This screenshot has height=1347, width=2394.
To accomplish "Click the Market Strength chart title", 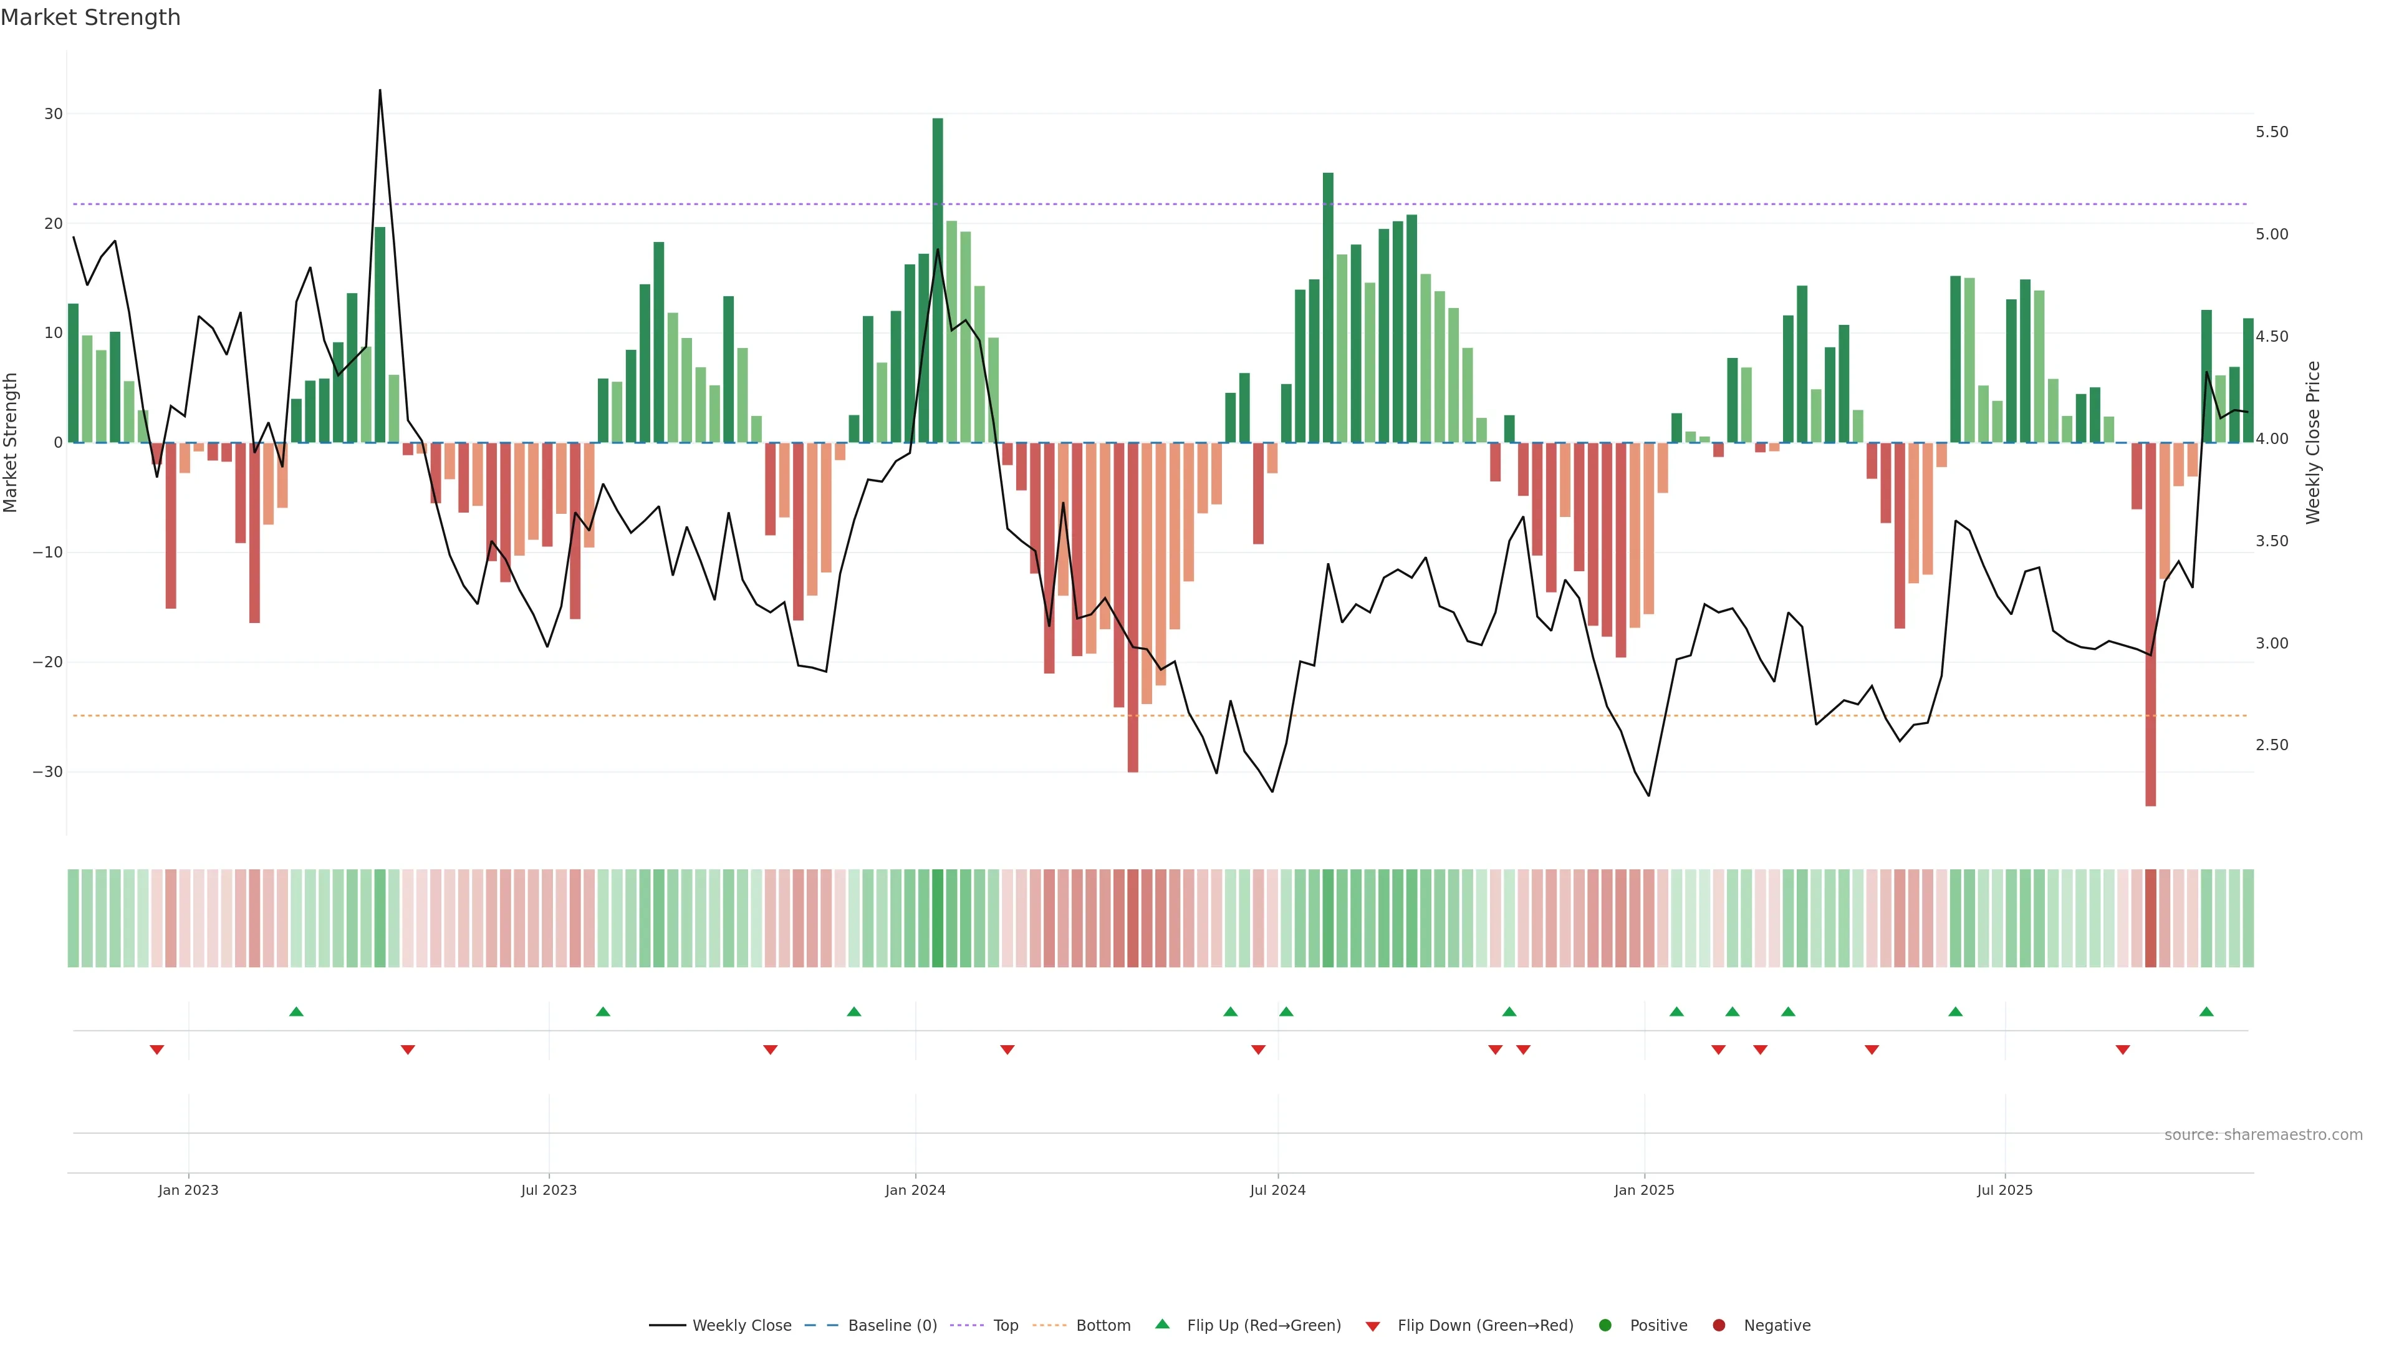I will 90,17.
